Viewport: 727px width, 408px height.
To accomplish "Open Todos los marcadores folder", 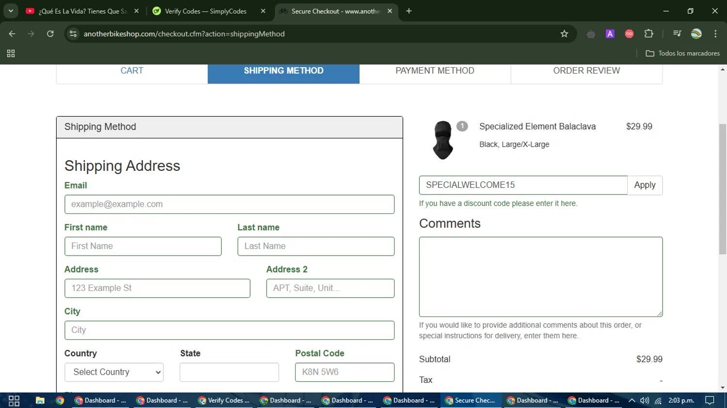I will pyautogui.click(x=682, y=53).
